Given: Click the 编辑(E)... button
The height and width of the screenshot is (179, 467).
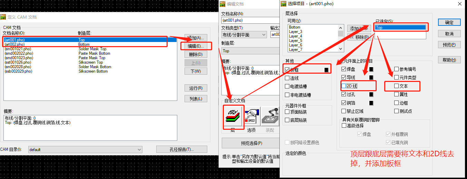Looking at the screenshot, I should pyautogui.click(x=196, y=46).
